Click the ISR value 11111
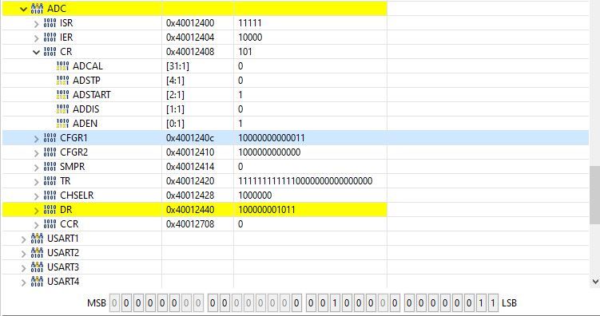 (x=250, y=23)
